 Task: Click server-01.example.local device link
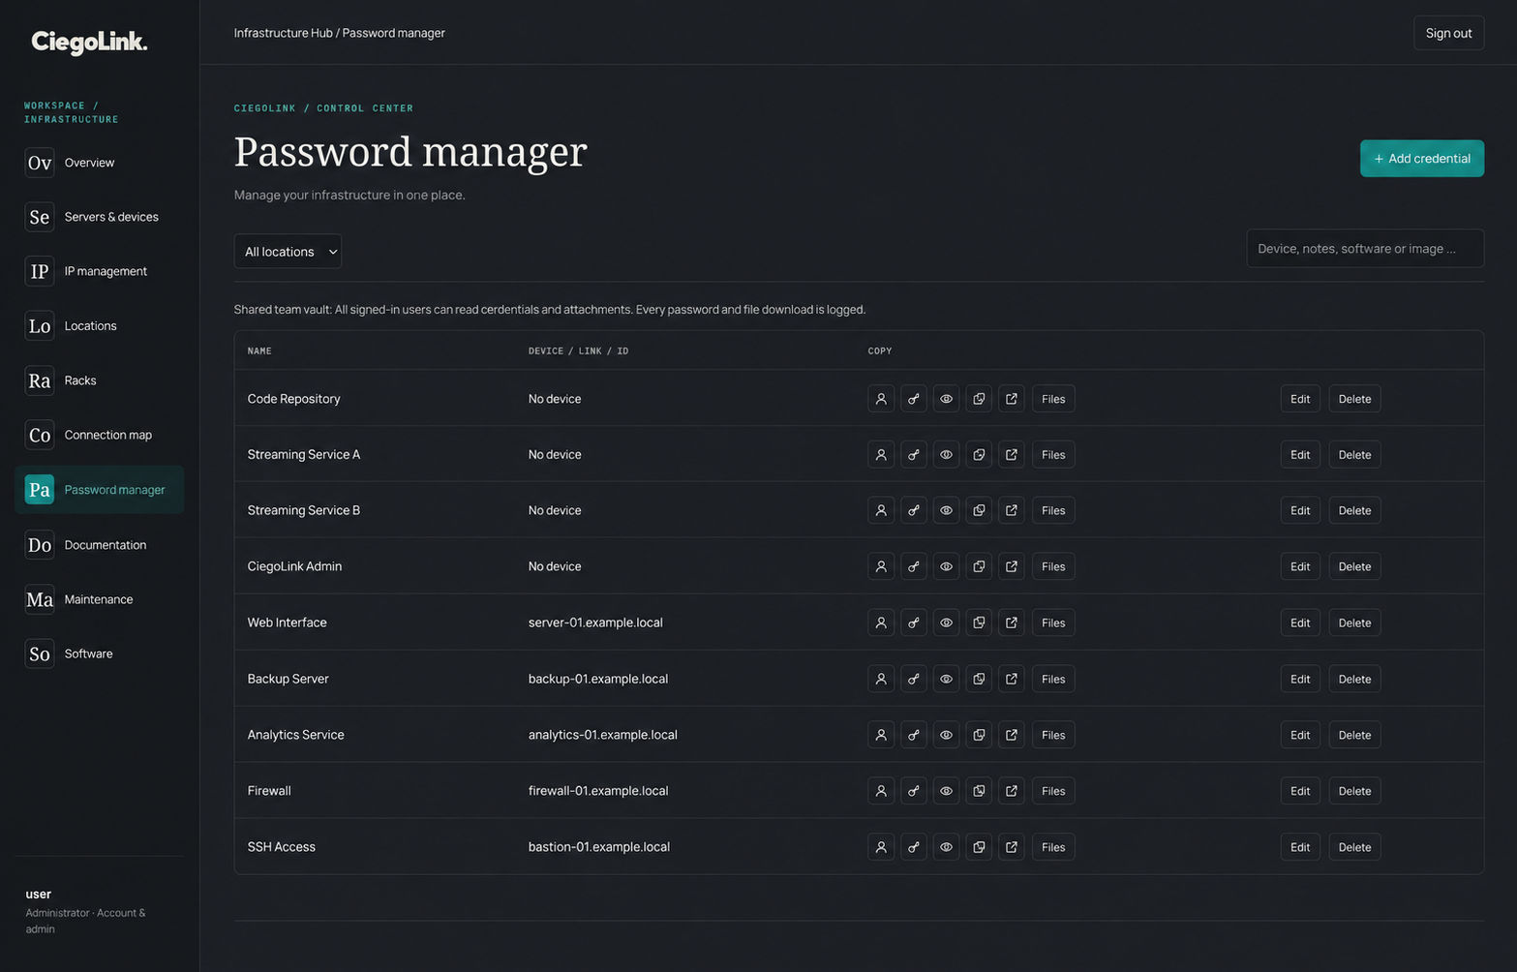click(595, 623)
